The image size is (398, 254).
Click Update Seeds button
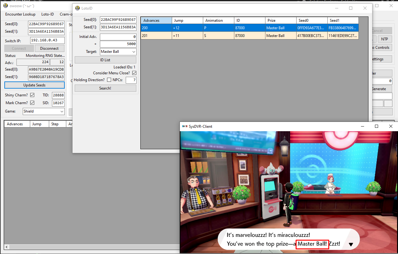click(x=35, y=85)
